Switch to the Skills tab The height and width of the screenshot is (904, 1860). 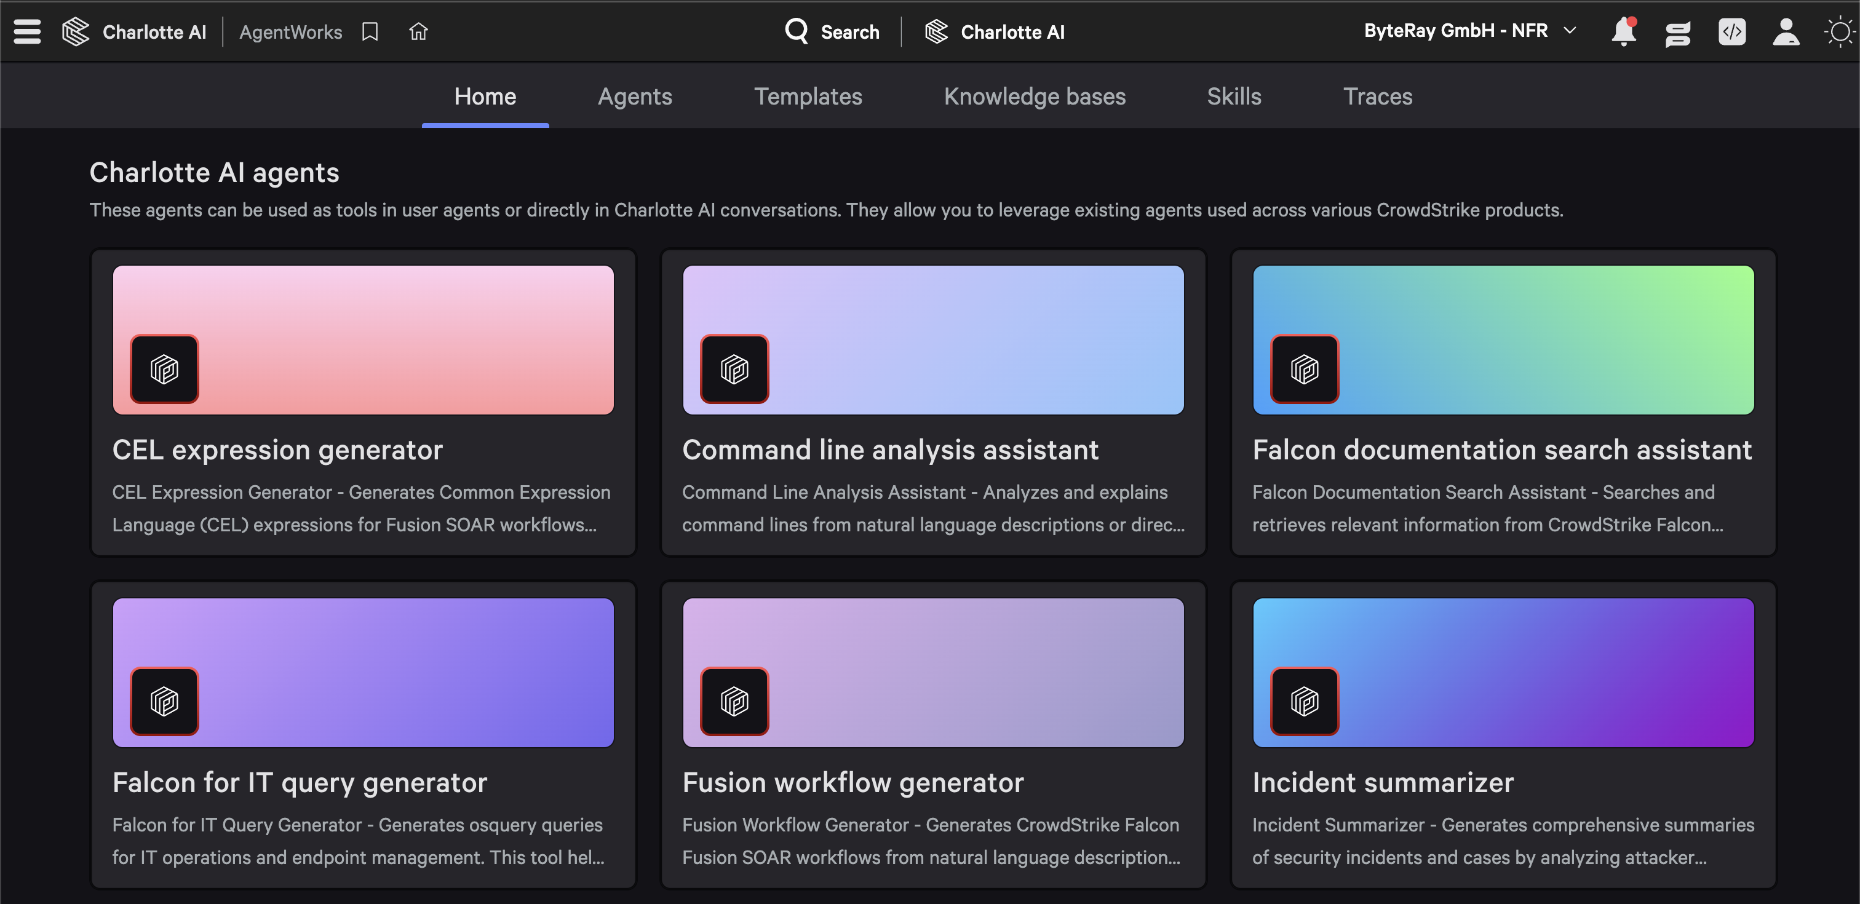pos(1234,97)
